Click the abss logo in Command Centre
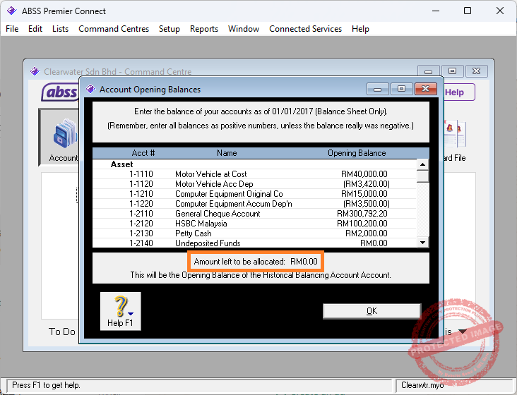This screenshot has height=395, width=517. tap(61, 92)
